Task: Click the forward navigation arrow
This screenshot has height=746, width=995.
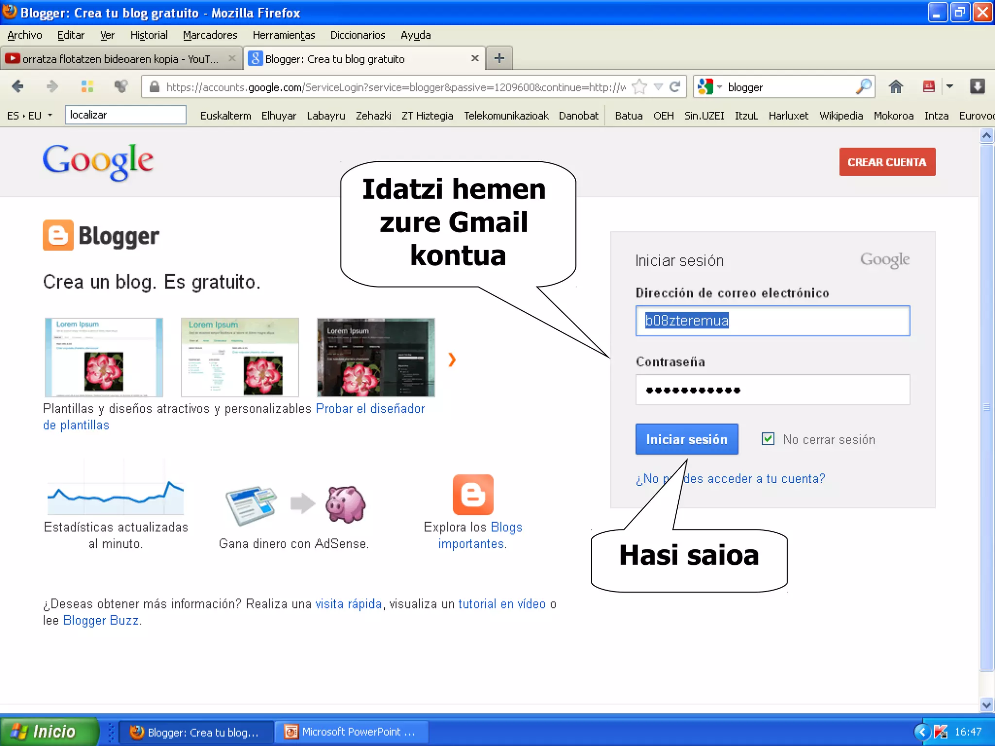Action: 52,87
